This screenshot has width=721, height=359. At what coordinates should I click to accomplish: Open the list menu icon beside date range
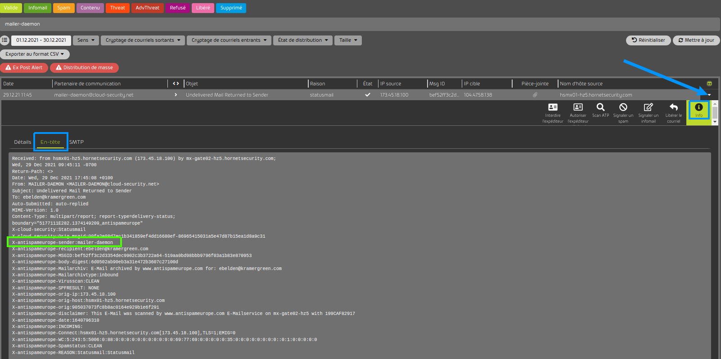pos(5,40)
